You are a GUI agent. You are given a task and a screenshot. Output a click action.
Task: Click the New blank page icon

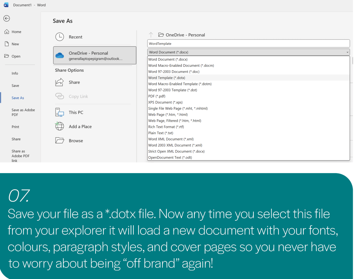(x=7, y=44)
